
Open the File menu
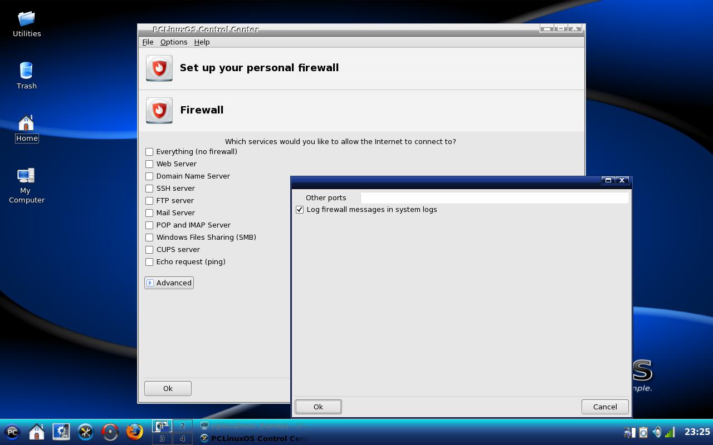[148, 42]
